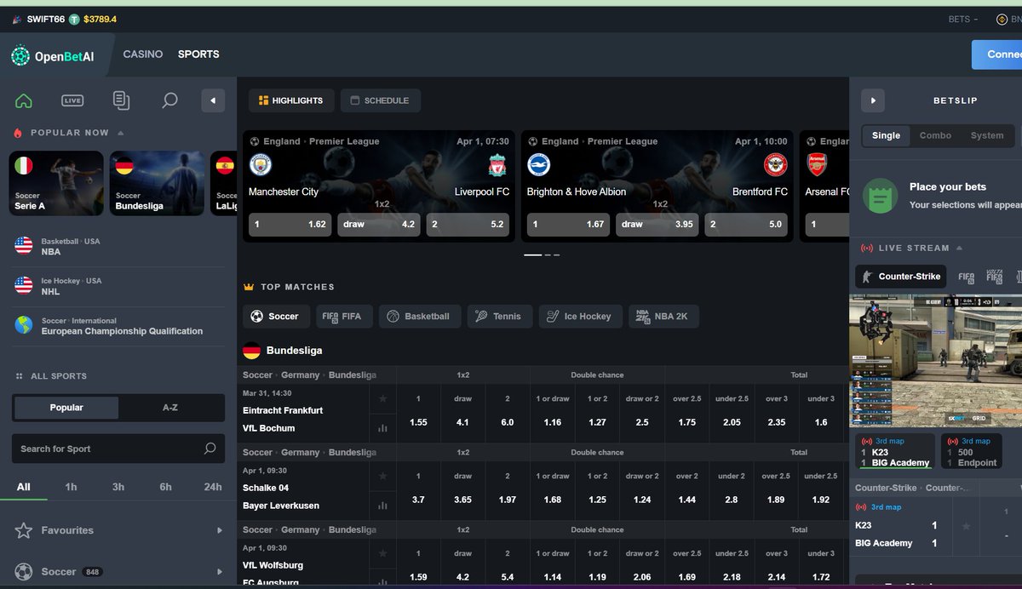The height and width of the screenshot is (589, 1022).
Task: Filter top matches by Tennis
Action: pyautogui.click(x=500, y=316)
